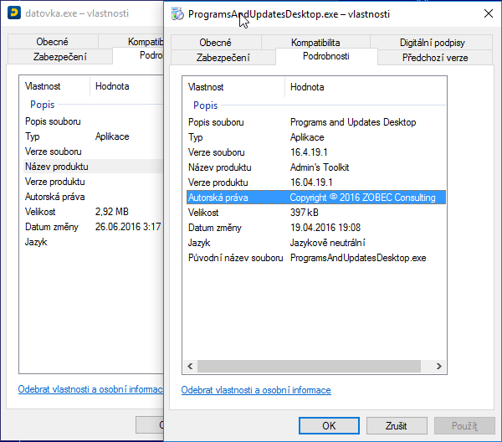Select Verze souboru row in datovka.exe window
This screenshot has width=502, height=442.
pos(94,152)
